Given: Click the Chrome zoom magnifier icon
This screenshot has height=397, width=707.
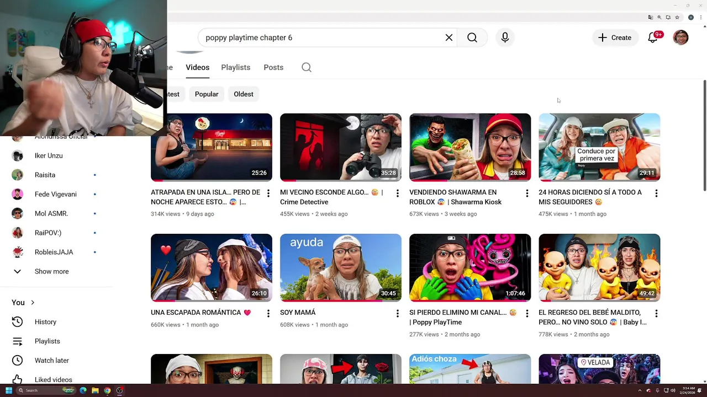Looking at the screenshot, I should click(x=659, y=17).
